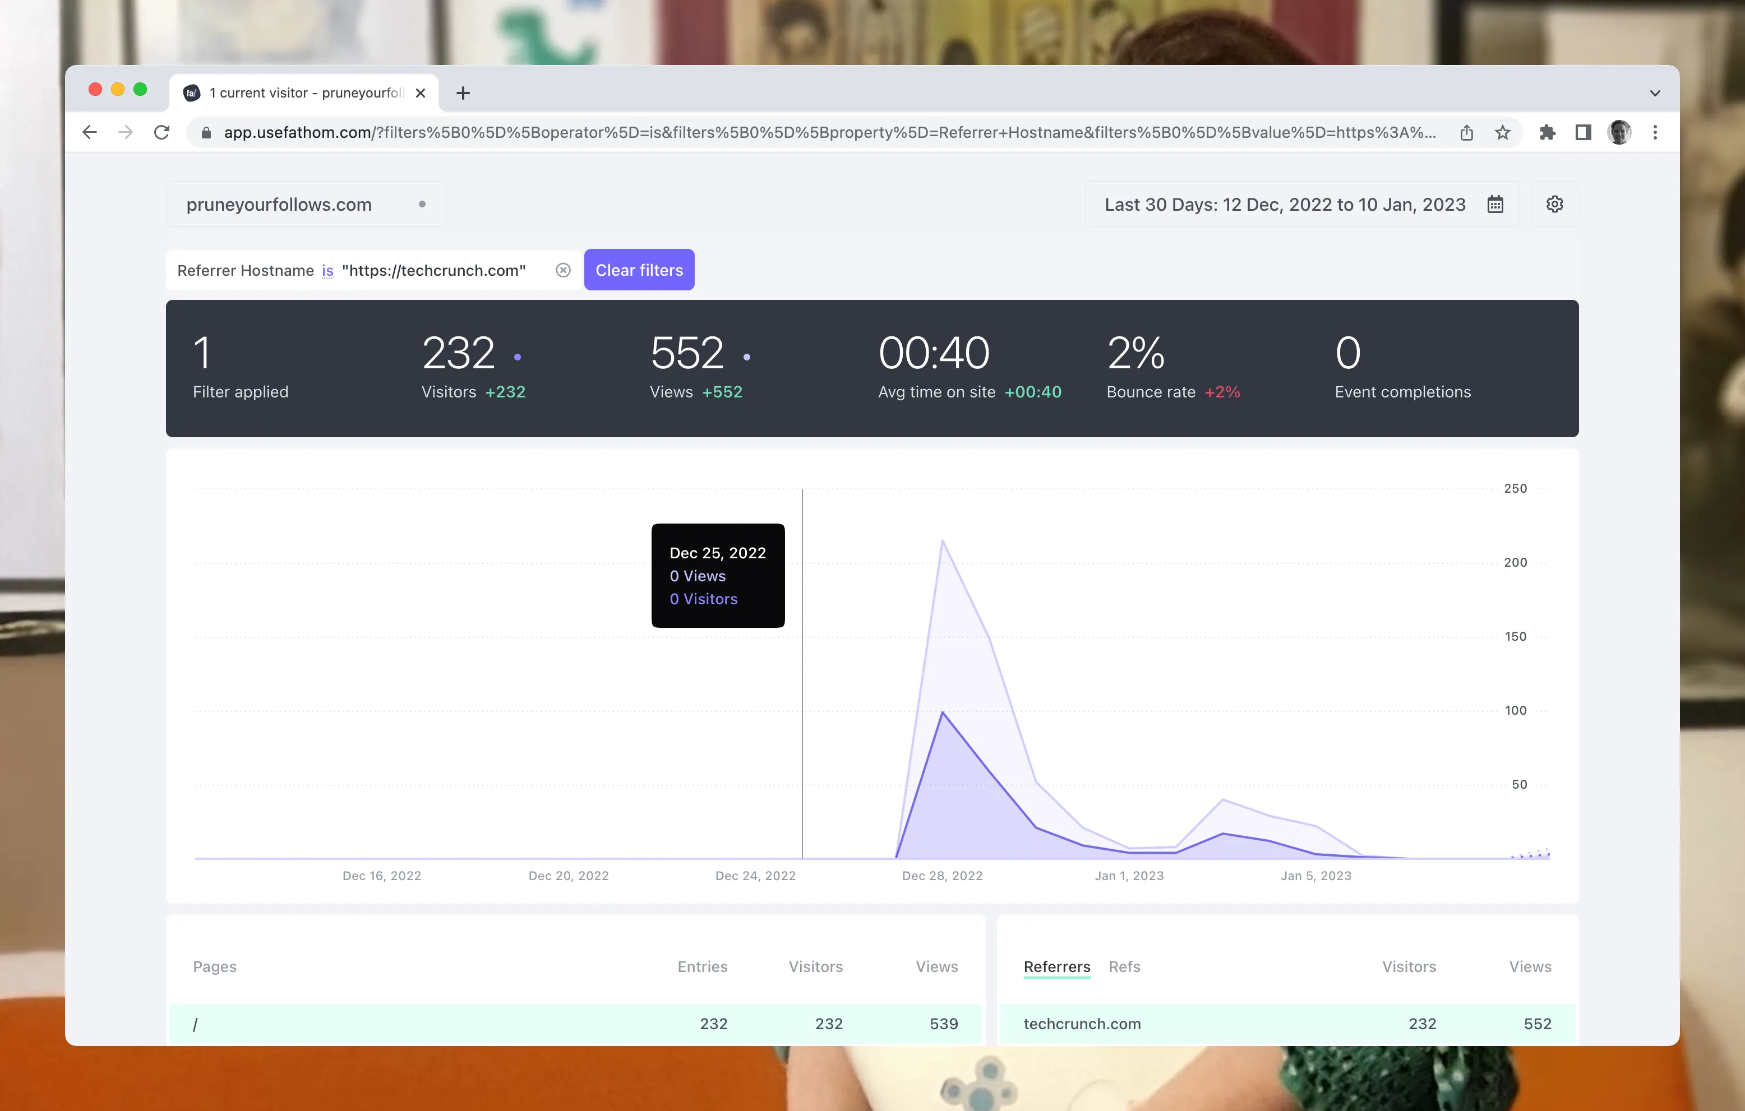1745x1111 pixels.
Task: Expand the tab search chevron
Action: [x=1654, y=92]
